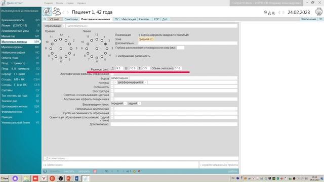Open the Форма dropdown showing эллипсоидная

(x=119, y=78)
